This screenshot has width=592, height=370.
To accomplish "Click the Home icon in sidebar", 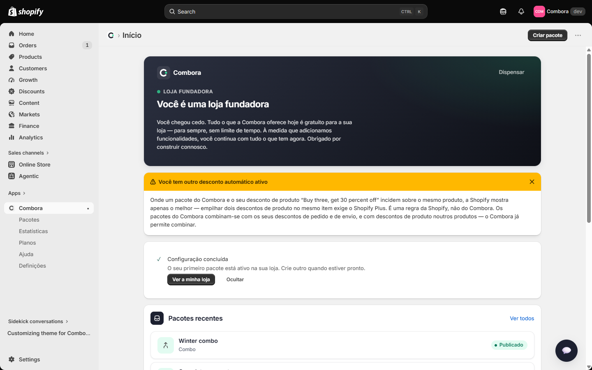I will (x=12, y=34).
